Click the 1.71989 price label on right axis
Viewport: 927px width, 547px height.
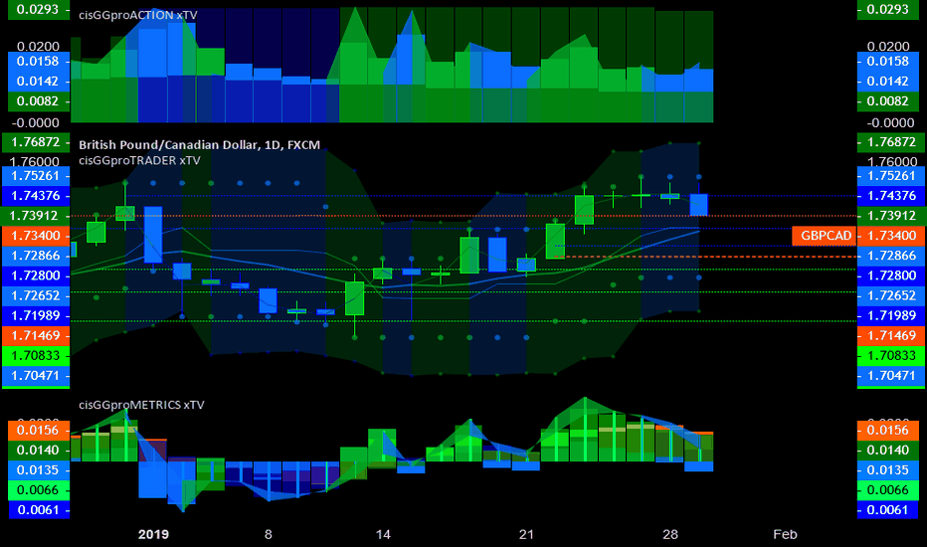tap(891, 316)
